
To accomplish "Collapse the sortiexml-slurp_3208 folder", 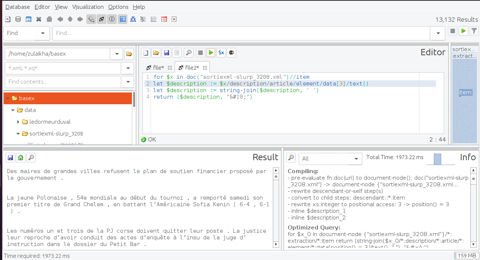I will [x=18, y=134].
